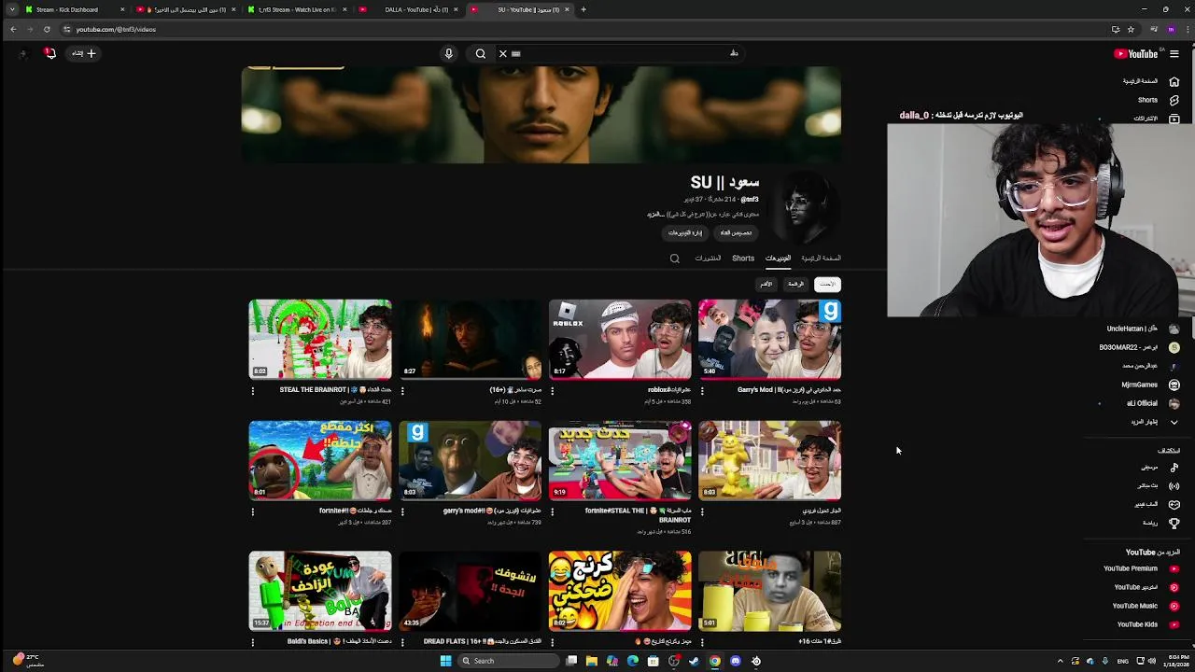The height and width of the screenshot is (672, 1195).
Task: Open the STEAL THE BRAINROT 8:02 thumbnail
Action: click(x=320, y=339)
